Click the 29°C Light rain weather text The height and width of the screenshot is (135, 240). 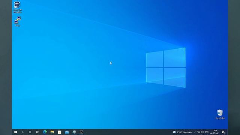(184, 132)
